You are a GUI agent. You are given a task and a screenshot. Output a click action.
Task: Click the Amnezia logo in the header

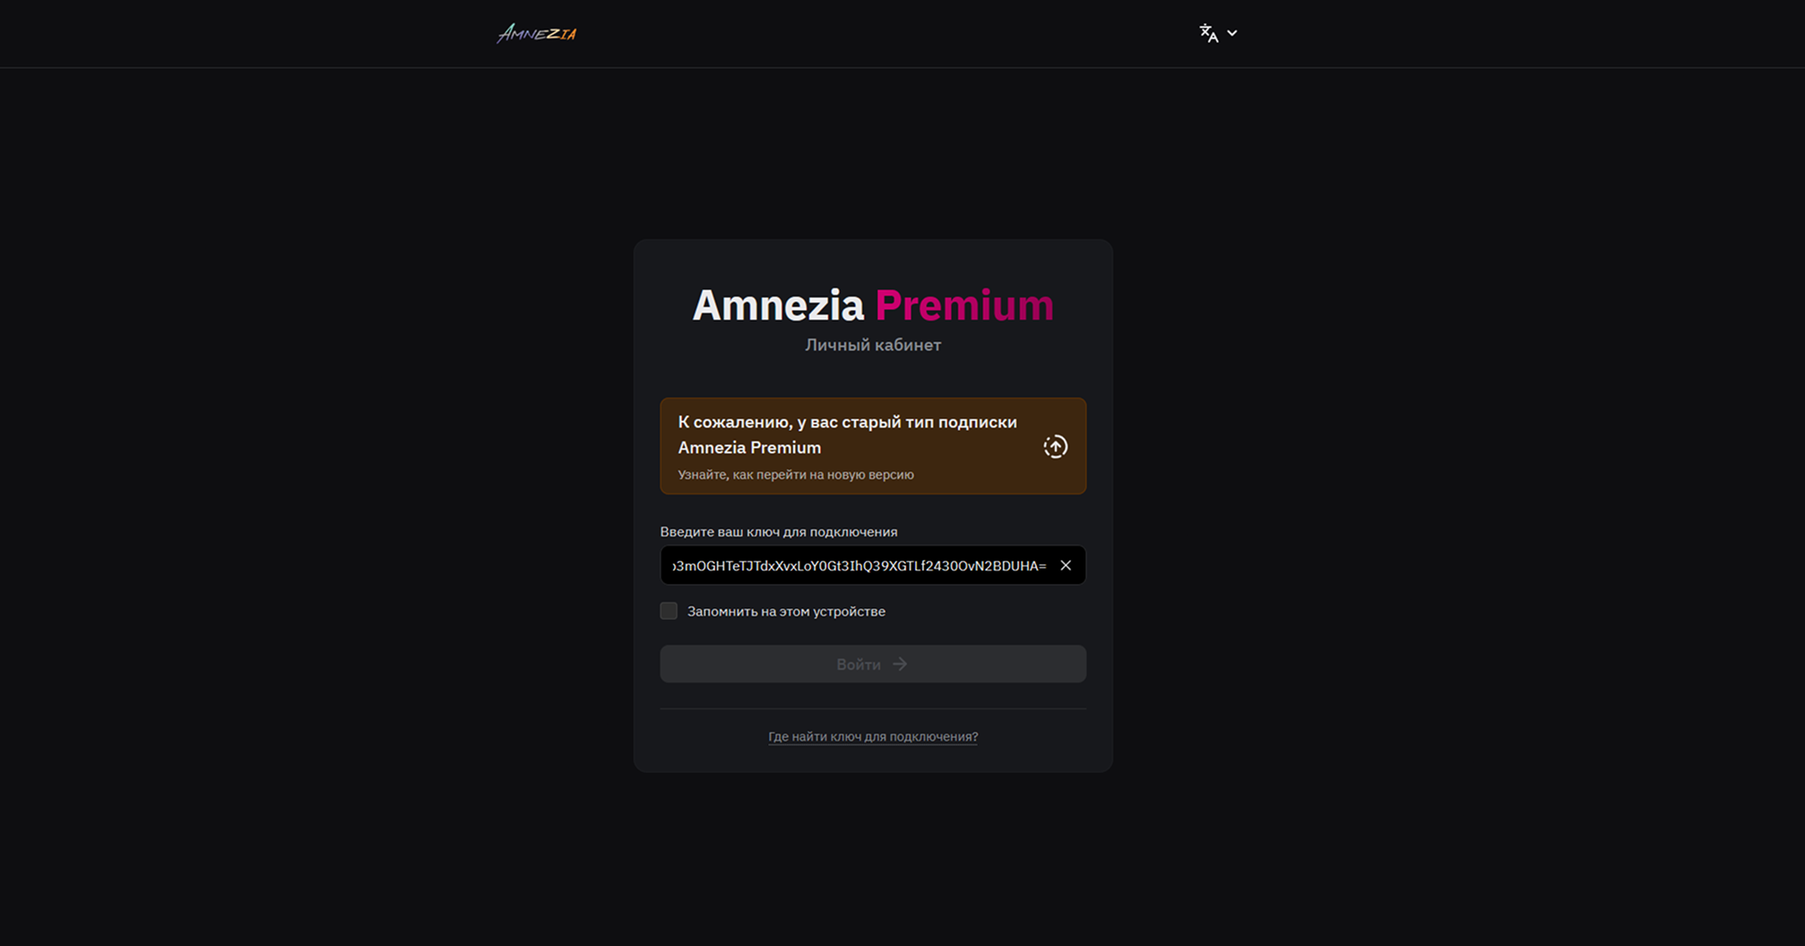click(x=537, y=34)
